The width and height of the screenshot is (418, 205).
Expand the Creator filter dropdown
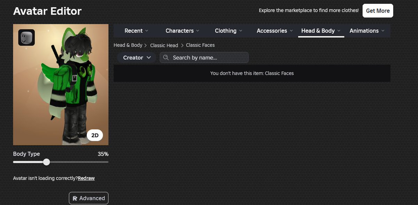point(137,57)
